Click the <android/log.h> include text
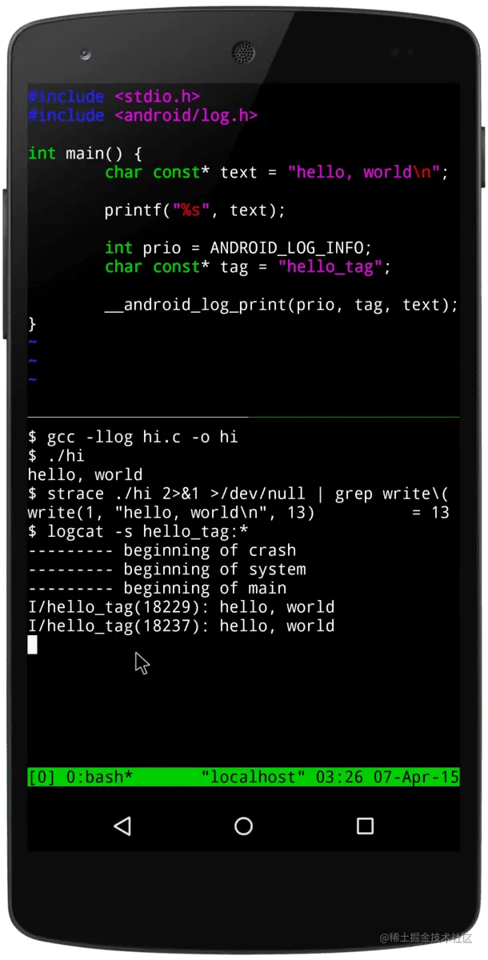 [x=186, y=116]
